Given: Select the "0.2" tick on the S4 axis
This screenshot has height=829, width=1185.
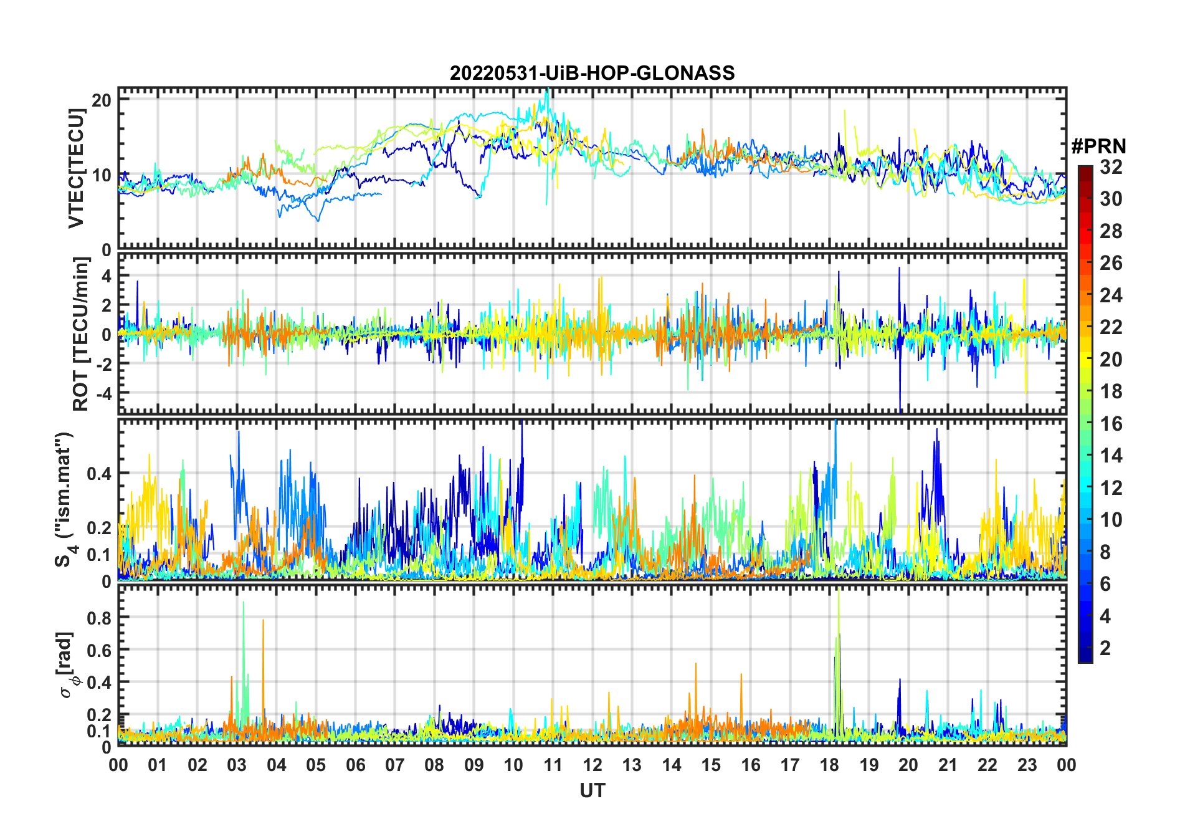Looking at the screenshot, I should click(100, 527).
